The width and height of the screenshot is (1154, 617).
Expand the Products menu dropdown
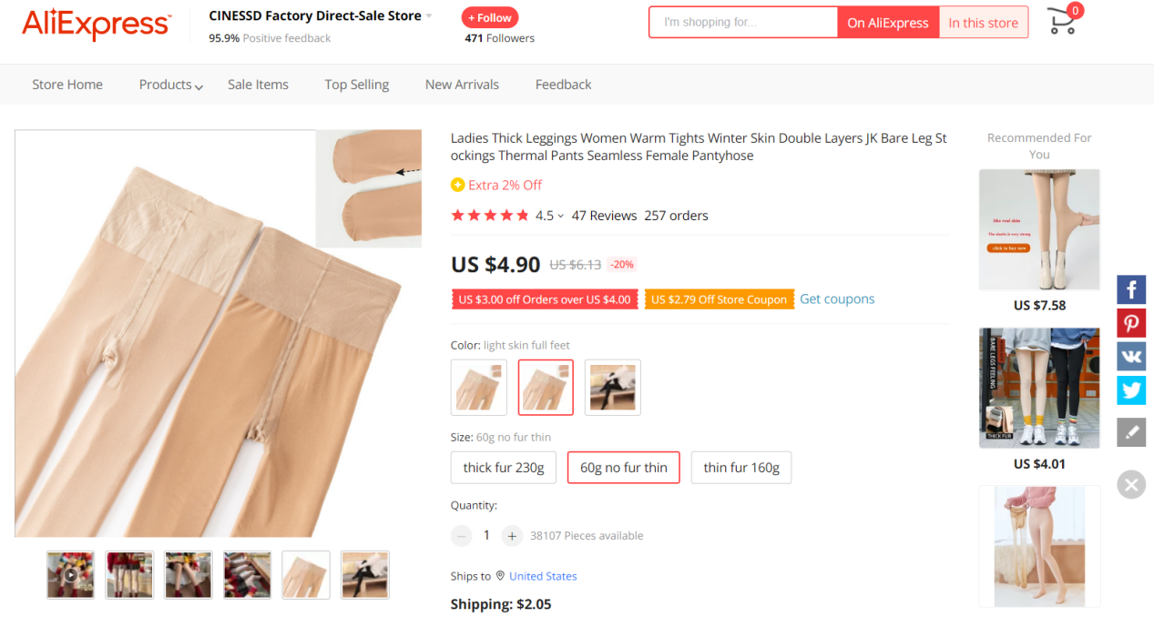170,85
